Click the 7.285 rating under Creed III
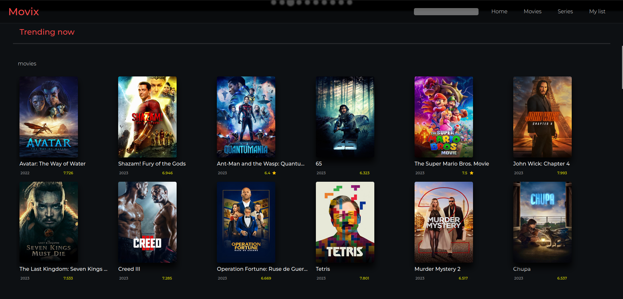 [167, 278]
